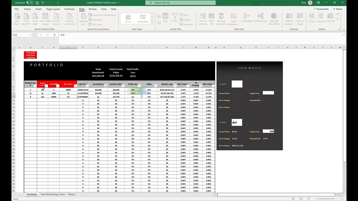
Task: Click the Coin Watch dot symbol field
Action: 237,122
